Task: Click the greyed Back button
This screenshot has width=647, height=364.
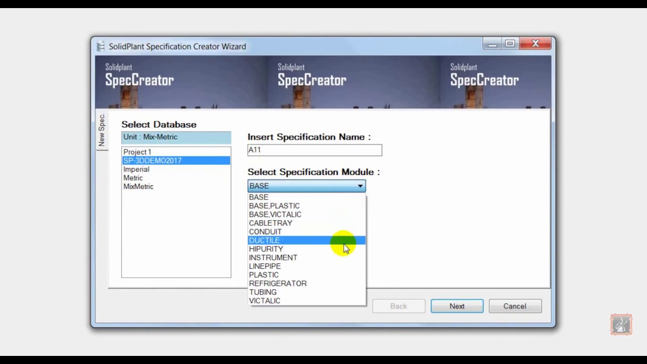Action: (398, 306)
